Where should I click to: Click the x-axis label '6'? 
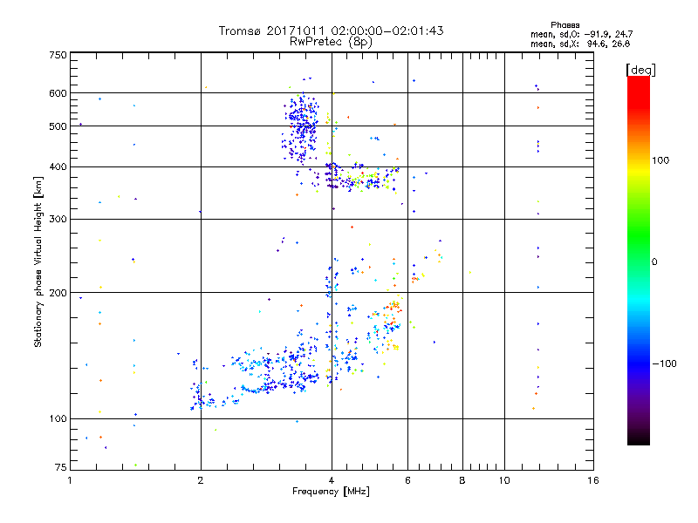(x=407, y=480)
